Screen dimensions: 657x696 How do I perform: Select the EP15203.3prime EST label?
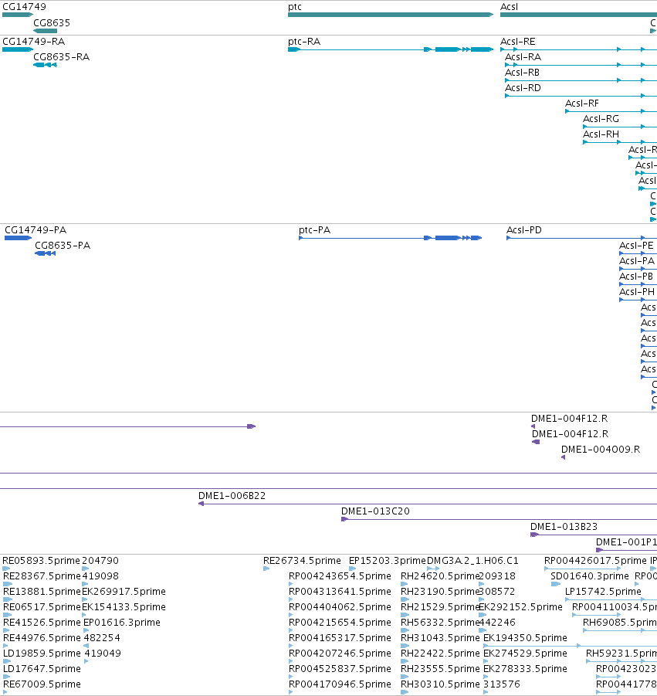coord(388,561)
